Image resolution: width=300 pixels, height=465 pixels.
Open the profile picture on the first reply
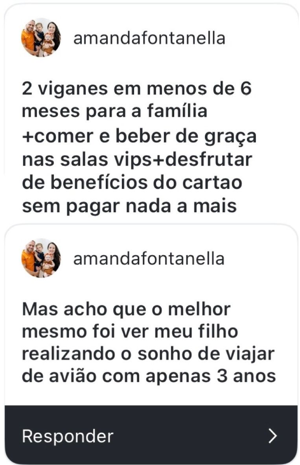[x=41, y=38]
